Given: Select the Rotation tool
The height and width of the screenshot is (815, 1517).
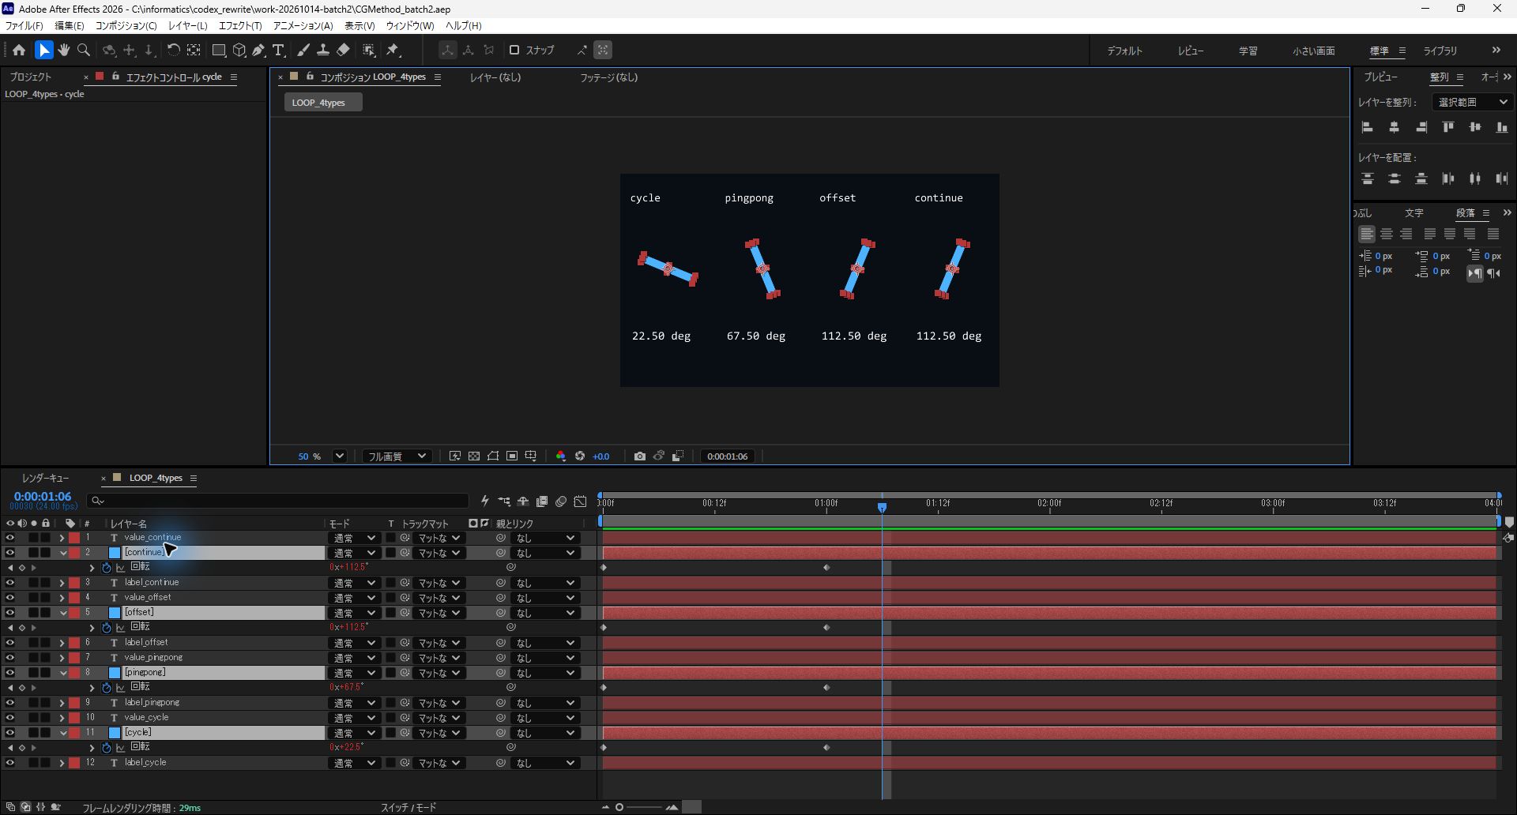Looking at the screenshot, I should point(173,50).
